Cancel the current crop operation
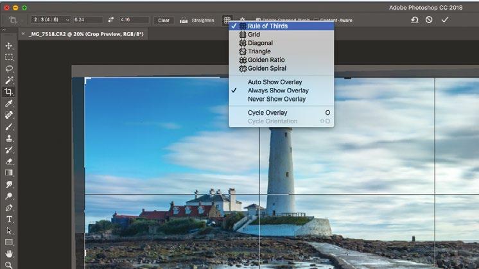Viewport: 479px width, 269px height. (x=429, y=20)
